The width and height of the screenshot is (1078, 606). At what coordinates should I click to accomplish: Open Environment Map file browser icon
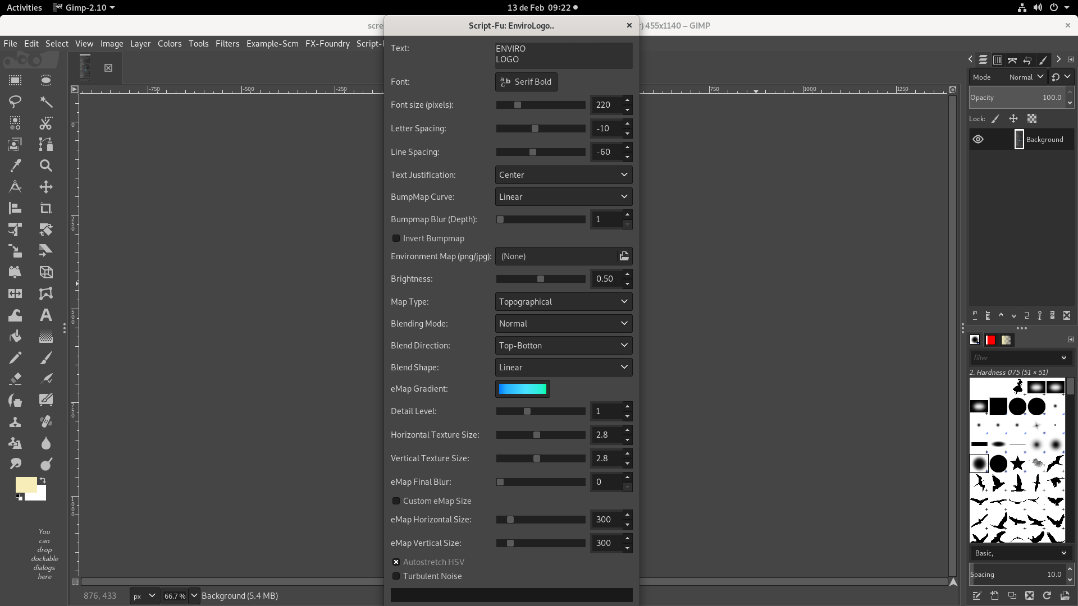point(624,256)
